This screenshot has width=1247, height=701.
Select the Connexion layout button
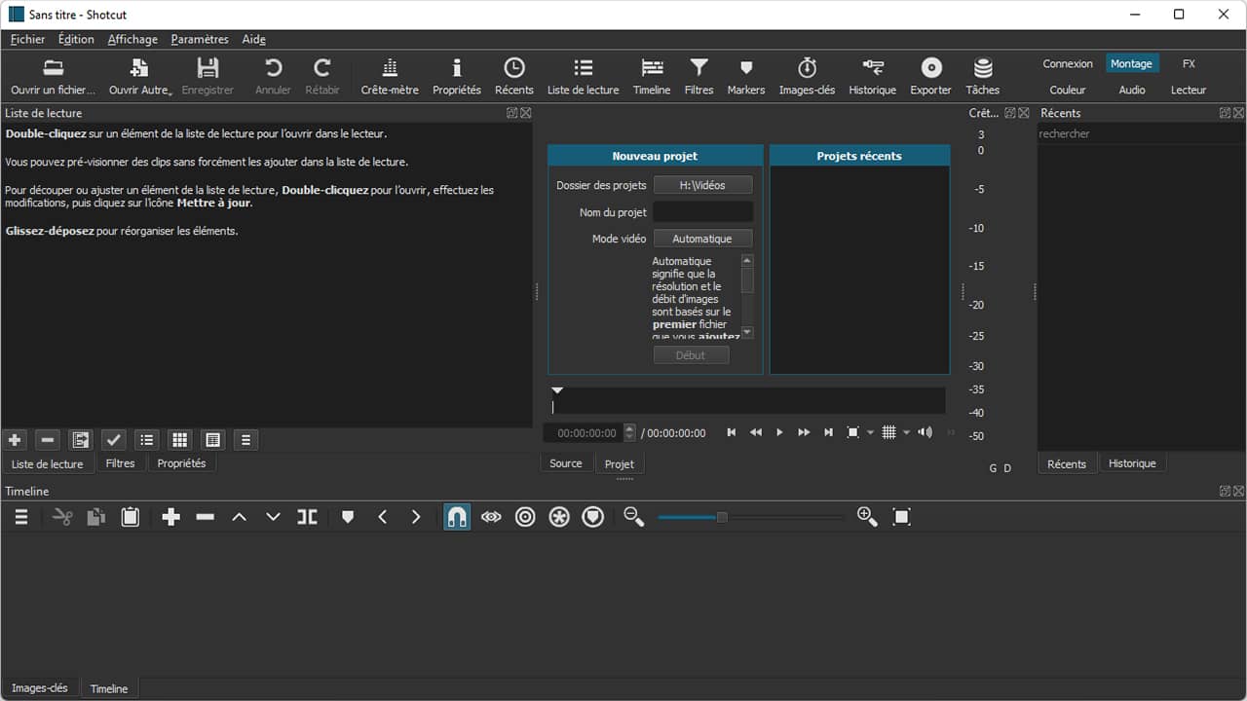click(1068, 63)
